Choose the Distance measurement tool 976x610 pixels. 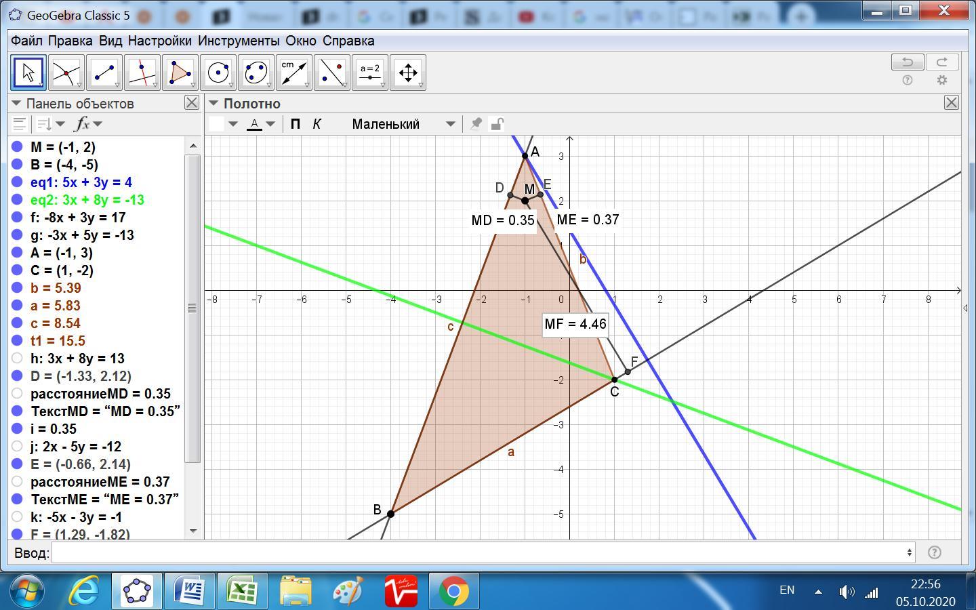[293, 73]
